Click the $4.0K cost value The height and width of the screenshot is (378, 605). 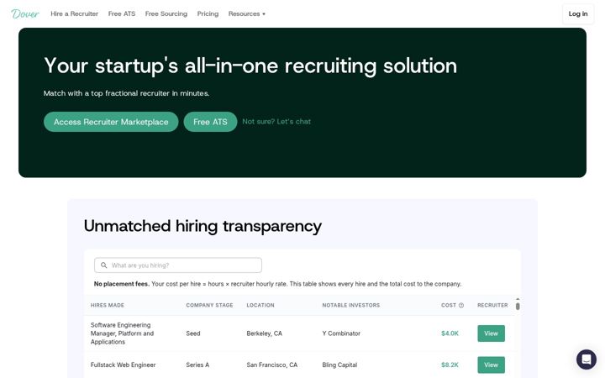coord(450,333)
